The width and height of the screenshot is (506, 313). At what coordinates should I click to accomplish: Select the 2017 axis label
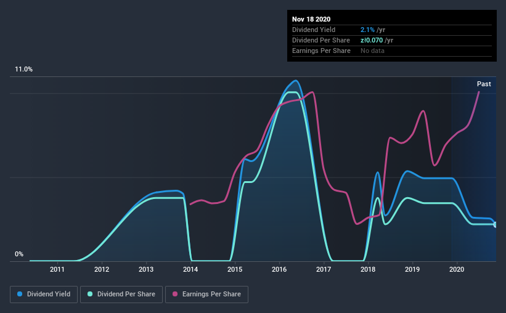tap(324, 269)
